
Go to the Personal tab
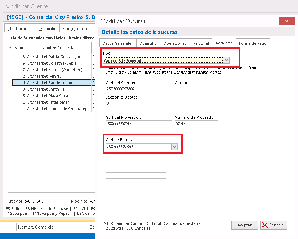pyautogui.click(x=201, y=43)
